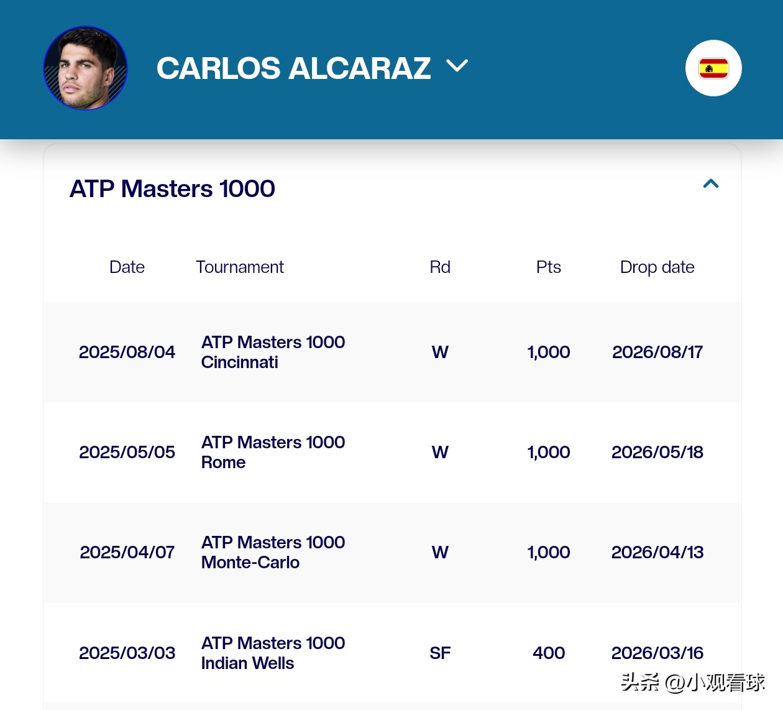Viewport: 783px width, 710px height.
Task: Click the Tournament column header
Action: (239, 267)
